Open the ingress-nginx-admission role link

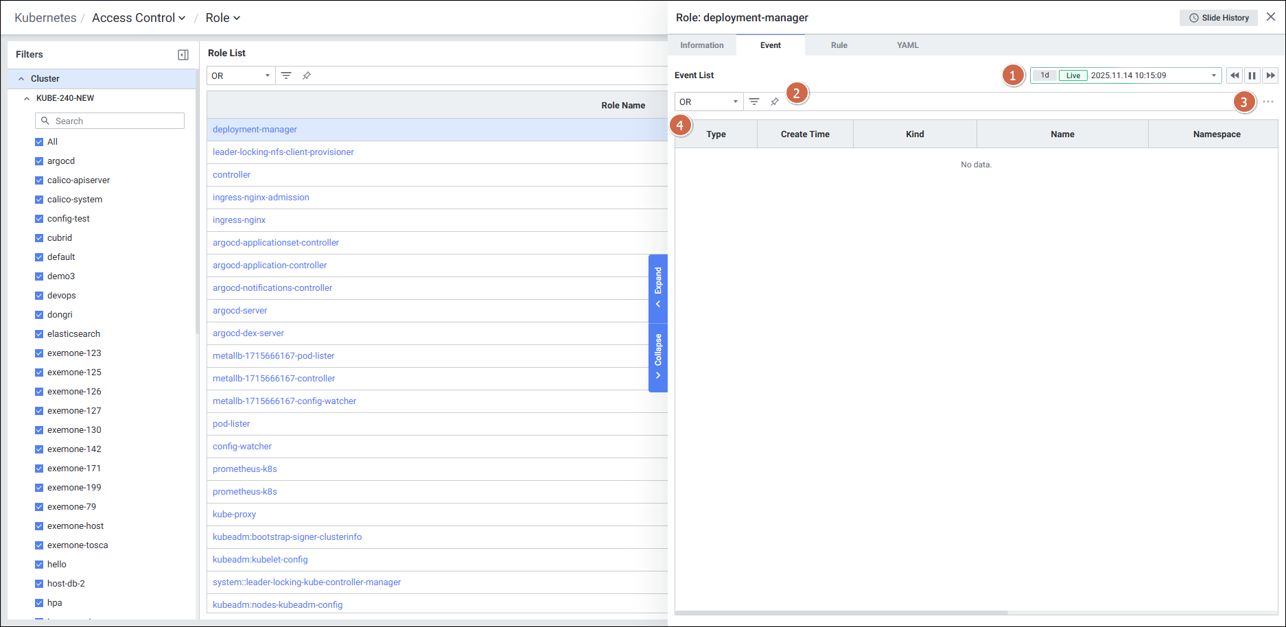click(x=261, y=198)
